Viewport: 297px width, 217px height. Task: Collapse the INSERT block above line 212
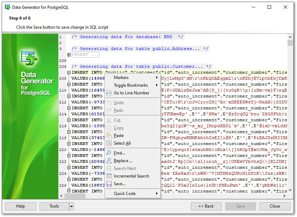pos(69,96)
